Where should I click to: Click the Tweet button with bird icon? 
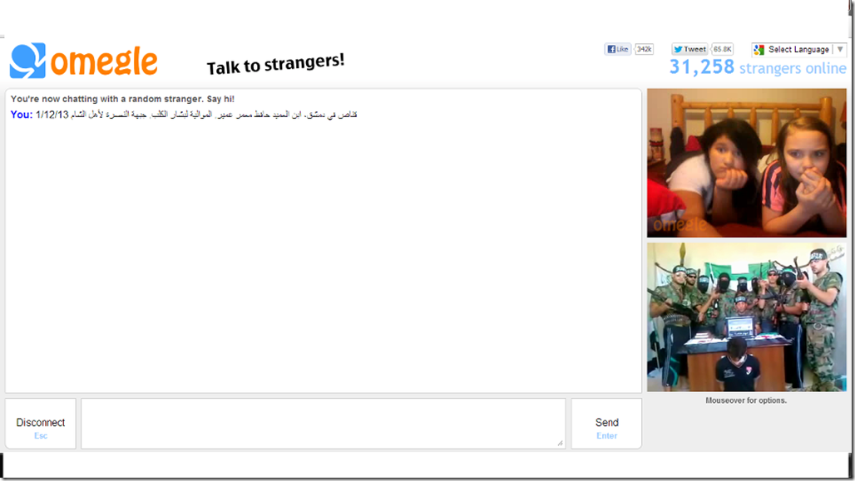click(689, 49)
